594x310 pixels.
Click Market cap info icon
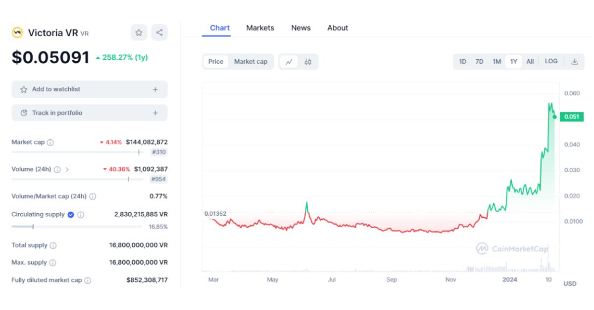50,142
